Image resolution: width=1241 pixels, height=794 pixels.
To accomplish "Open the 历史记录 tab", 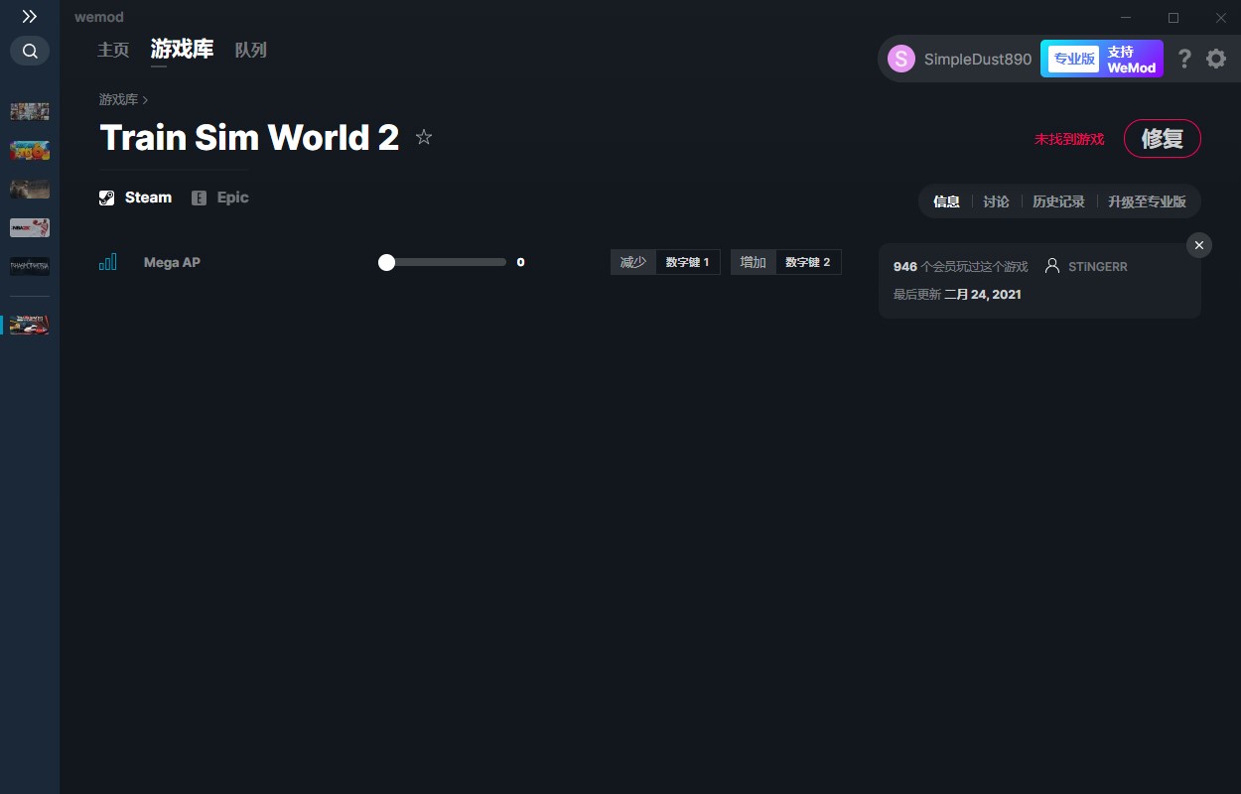I will tap(1058, 201).
